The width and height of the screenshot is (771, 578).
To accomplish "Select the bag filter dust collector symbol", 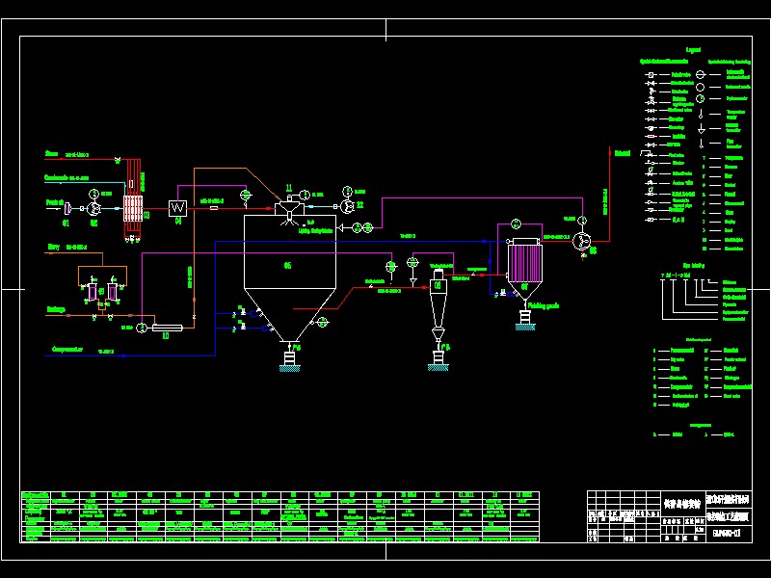I will point(525,262).
